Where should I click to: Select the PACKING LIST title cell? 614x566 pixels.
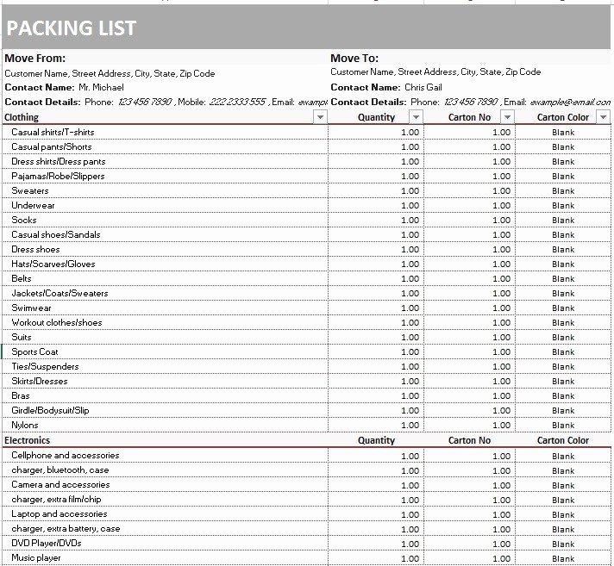tap(306, 28)
